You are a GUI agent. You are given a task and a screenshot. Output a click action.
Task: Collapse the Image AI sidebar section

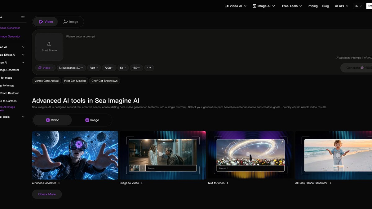[12, 63]
